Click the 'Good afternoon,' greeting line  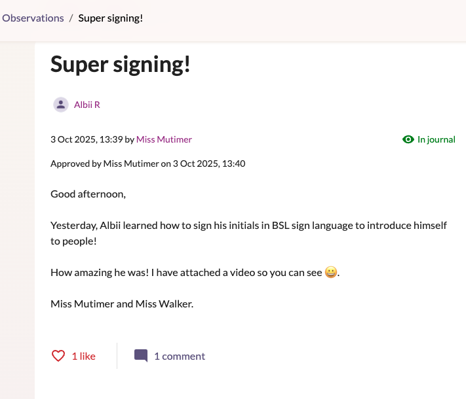coord(88,194)
